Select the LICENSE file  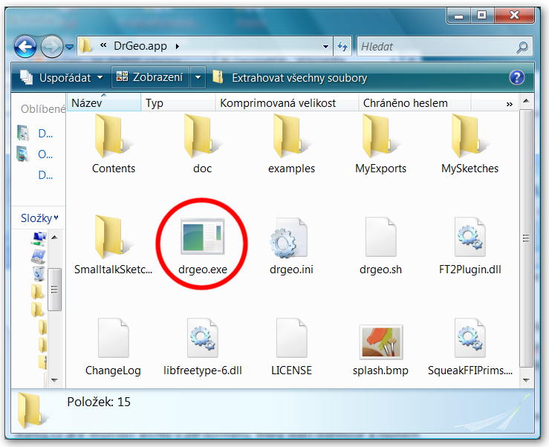(x=291, y=347)
